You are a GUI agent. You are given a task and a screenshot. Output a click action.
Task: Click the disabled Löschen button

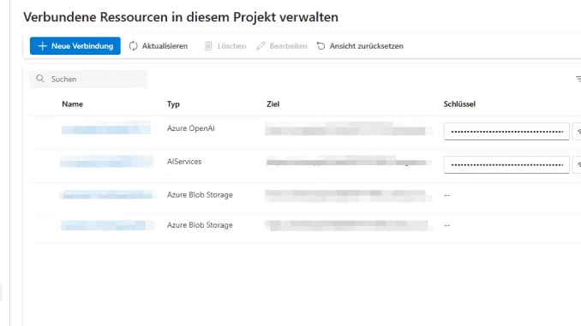[225, 46]
